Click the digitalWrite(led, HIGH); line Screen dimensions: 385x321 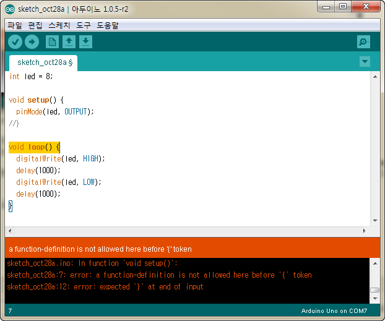click(61, 159)
